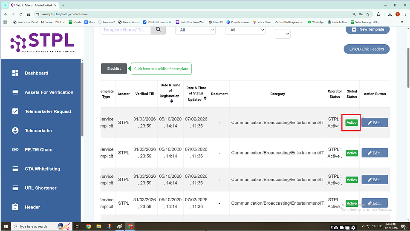Open the first 'All' filter dropdown
410x231 pixels.
195,30
